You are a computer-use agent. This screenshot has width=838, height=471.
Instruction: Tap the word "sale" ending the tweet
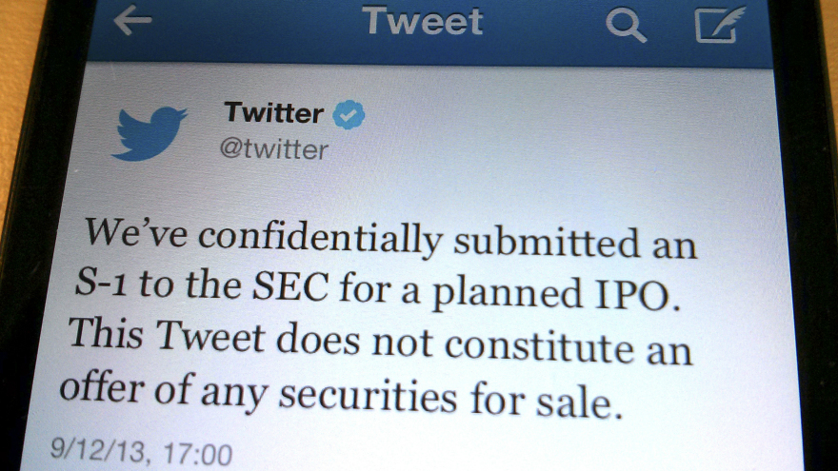coord(581,403)
